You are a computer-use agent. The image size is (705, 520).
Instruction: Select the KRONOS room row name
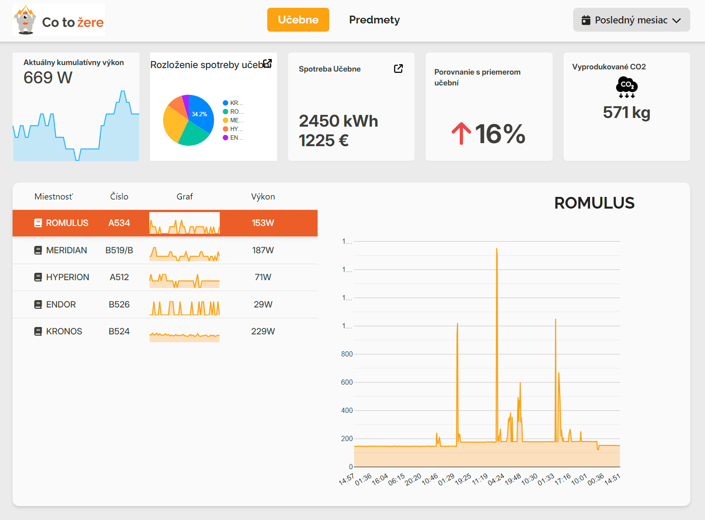point(64,331)
